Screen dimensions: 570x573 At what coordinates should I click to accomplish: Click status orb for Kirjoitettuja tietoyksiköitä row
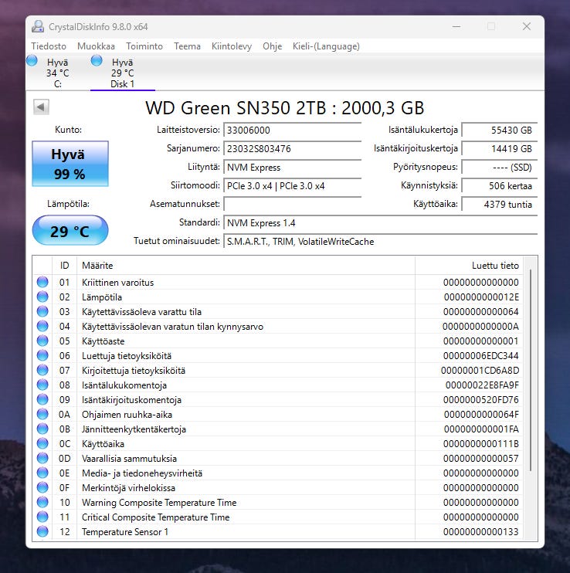click(x=42, y=370)
